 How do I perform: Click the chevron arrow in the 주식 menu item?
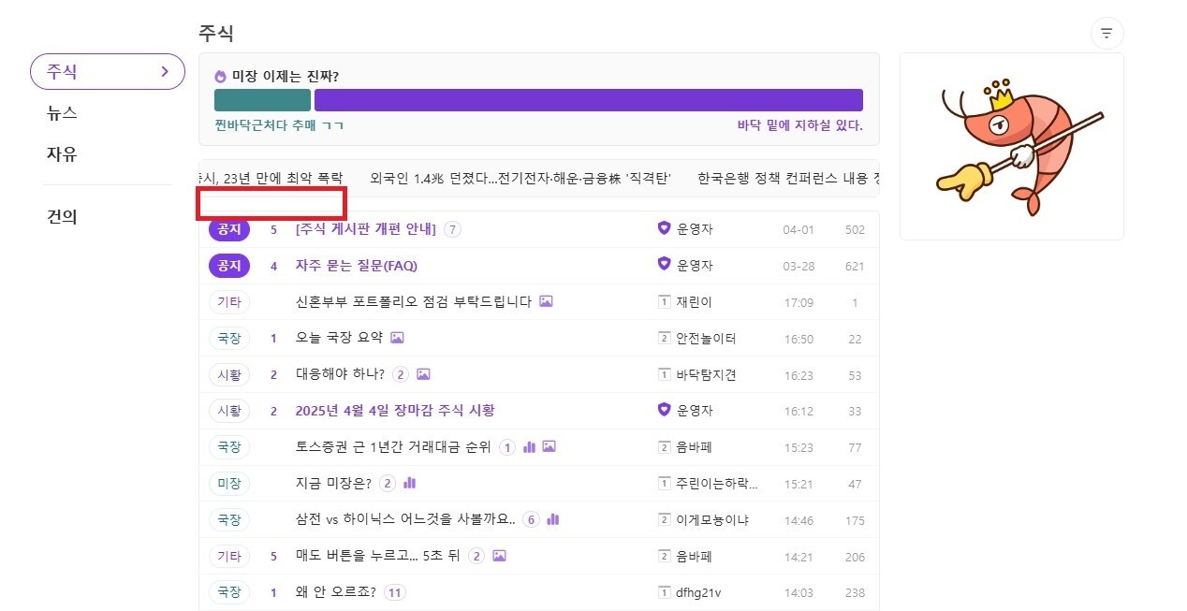[x=166, y=71]
